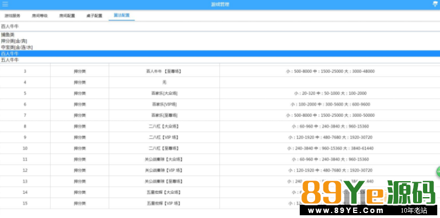This screenshot has width=440, height=218.
Task: Open the 房间等级 tab
Action: coord(40,16)
